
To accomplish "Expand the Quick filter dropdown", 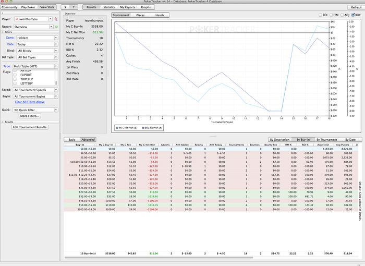I will 36,110.
